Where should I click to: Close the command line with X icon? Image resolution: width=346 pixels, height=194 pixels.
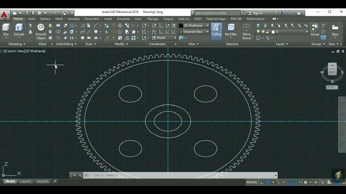75,175
